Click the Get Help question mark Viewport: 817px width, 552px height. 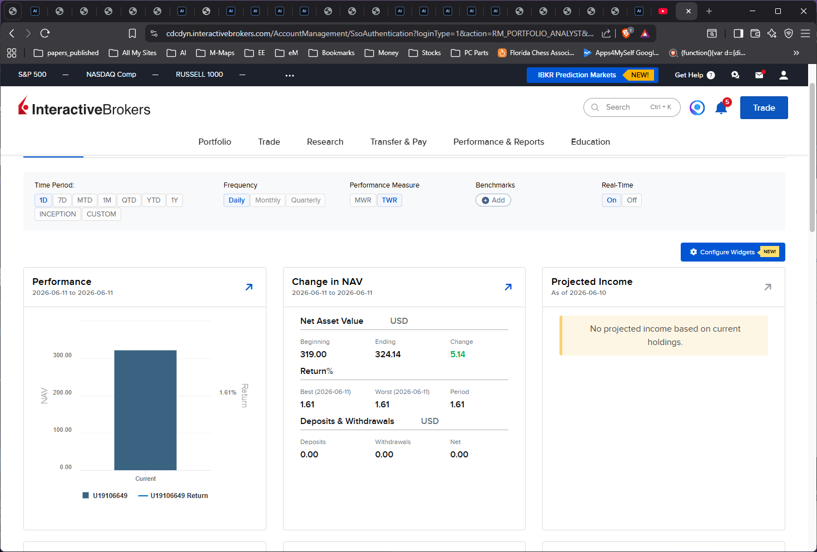[711, 75]
